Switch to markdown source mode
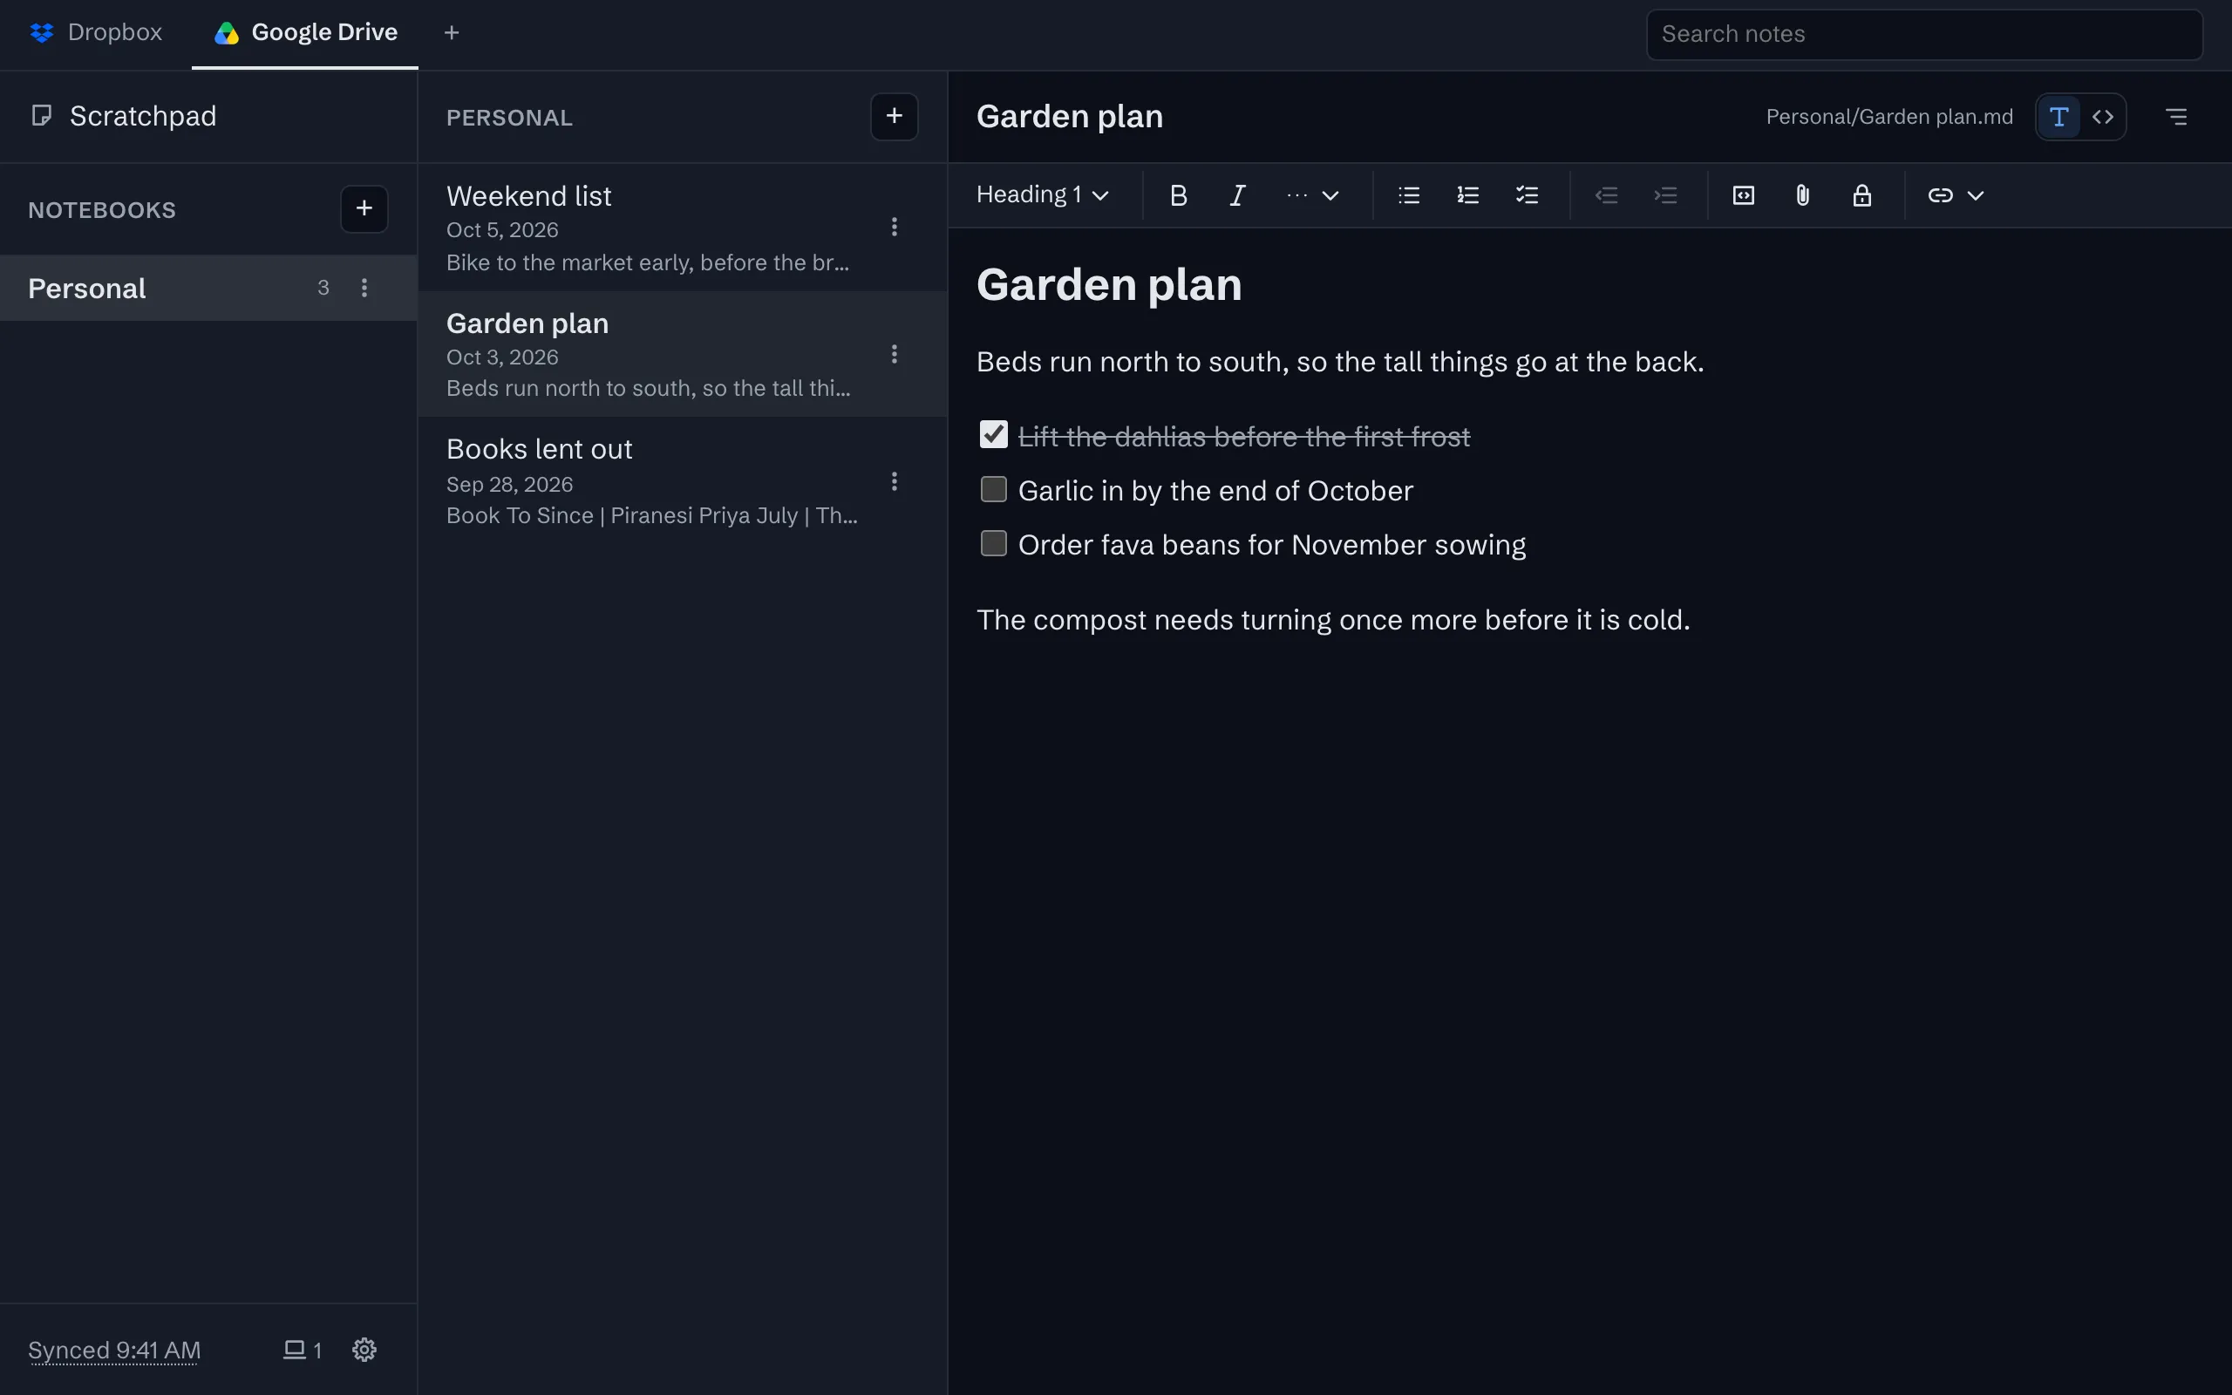 [2103, 117]
